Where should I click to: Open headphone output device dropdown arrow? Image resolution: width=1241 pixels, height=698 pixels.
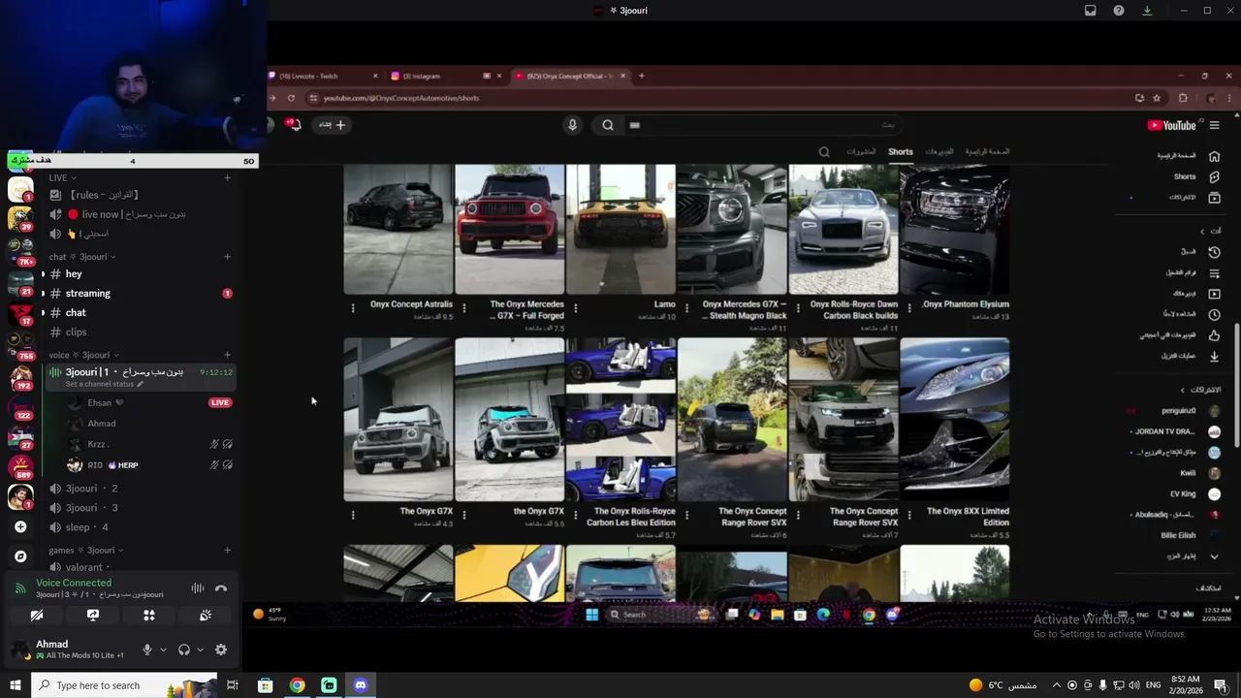point(200,650)
